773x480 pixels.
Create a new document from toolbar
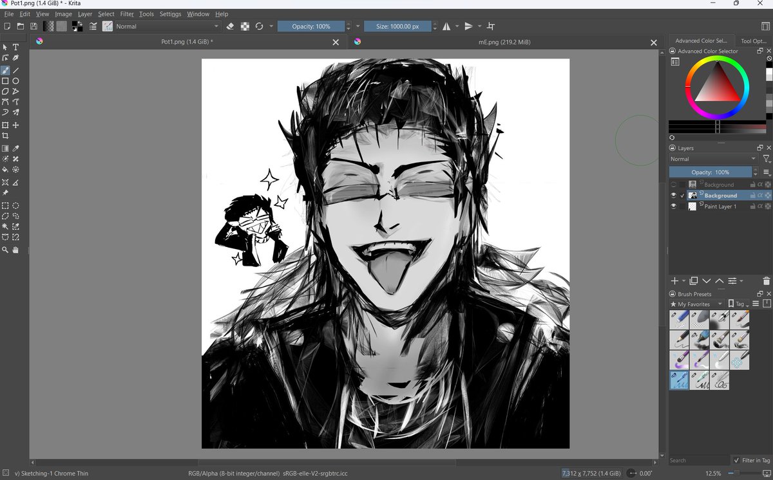[x=7, y=26]
